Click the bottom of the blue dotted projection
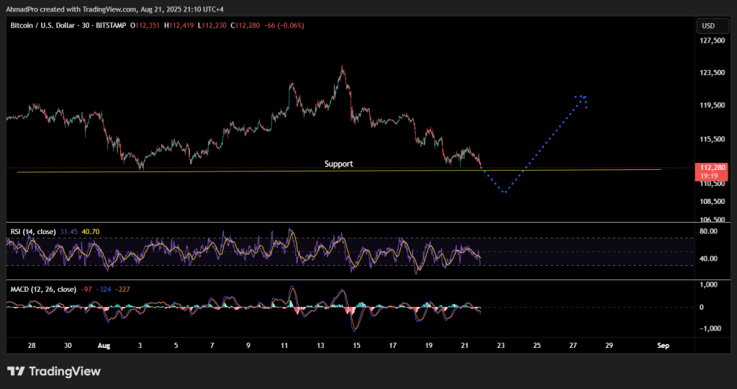The width and height of the screenshot is (737, 389). click(x=505, y=192)
